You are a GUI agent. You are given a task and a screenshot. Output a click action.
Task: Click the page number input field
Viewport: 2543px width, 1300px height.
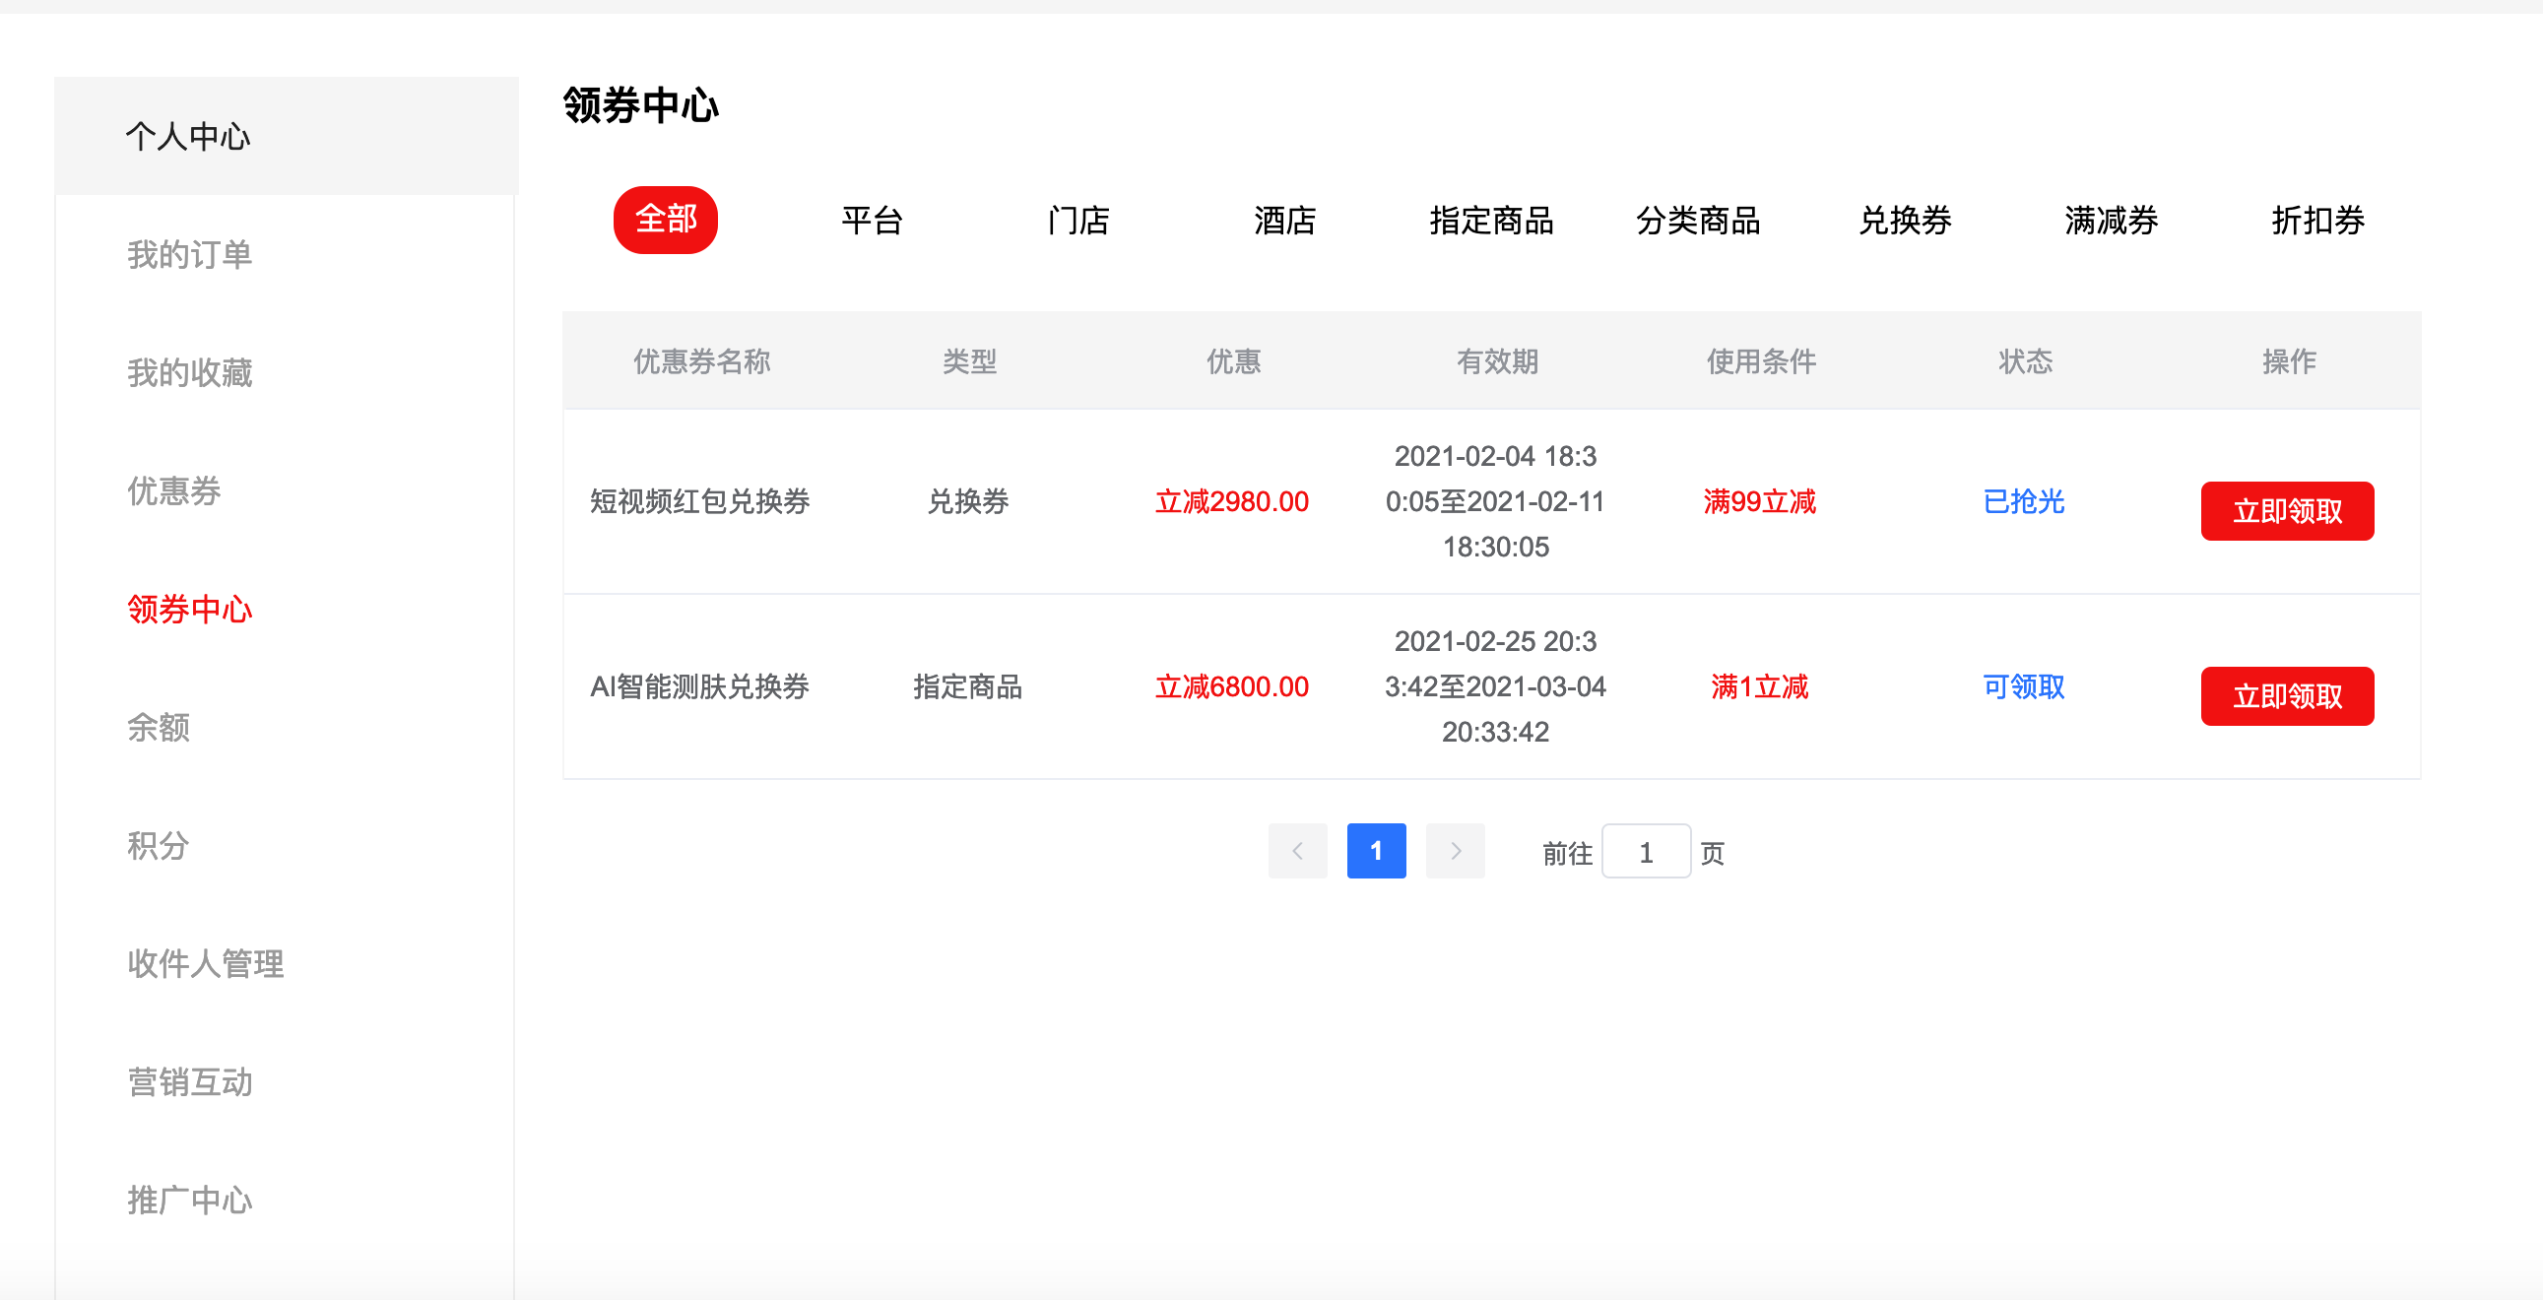point(1646,852)
